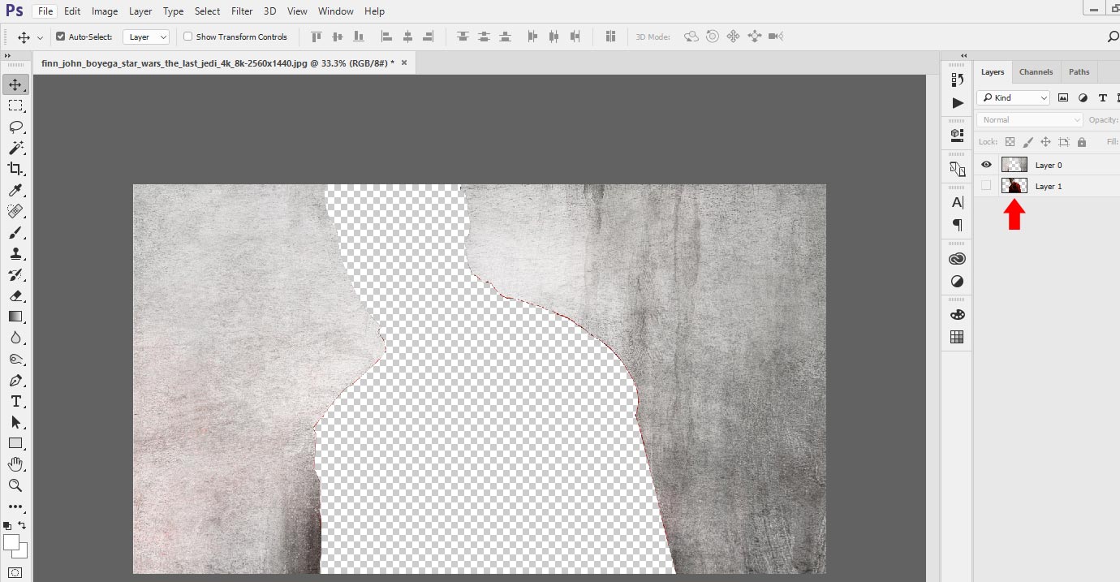The height and width of the screenshot is (582, 1120).
Task: Select the Move tool in the toolbox
Action: click(x=15, y=84)
